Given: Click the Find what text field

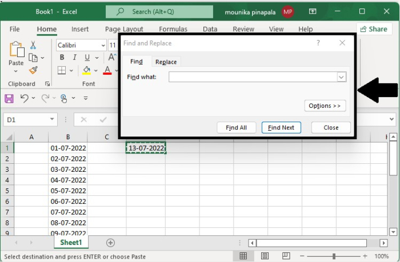Looking at the screenshot, I should click(x=253, y=76).
